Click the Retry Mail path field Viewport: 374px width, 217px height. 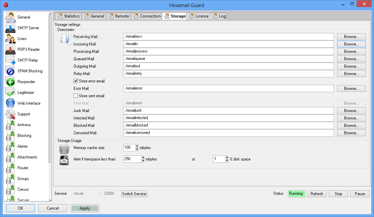[x=229, y=74]
